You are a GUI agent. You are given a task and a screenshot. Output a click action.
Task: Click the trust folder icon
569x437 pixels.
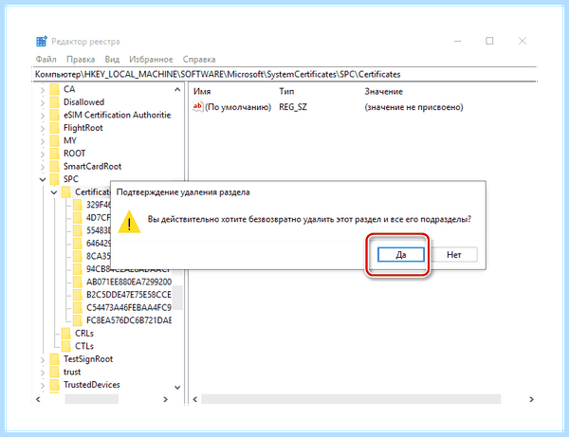(x=54, y=373)
